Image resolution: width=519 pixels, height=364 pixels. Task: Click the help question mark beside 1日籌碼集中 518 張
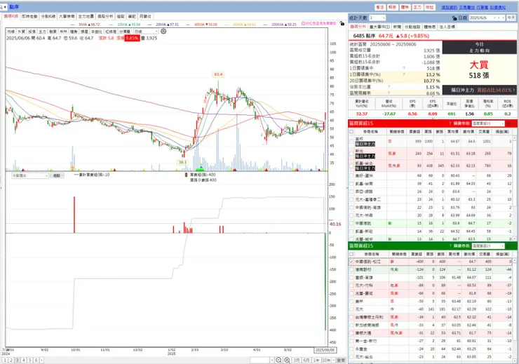pos(404,68)
